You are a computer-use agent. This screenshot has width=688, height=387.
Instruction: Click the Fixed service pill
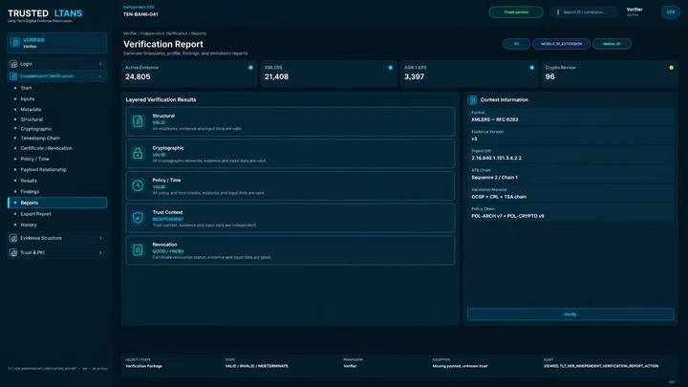pyautogui.click(x=516, y=12)
